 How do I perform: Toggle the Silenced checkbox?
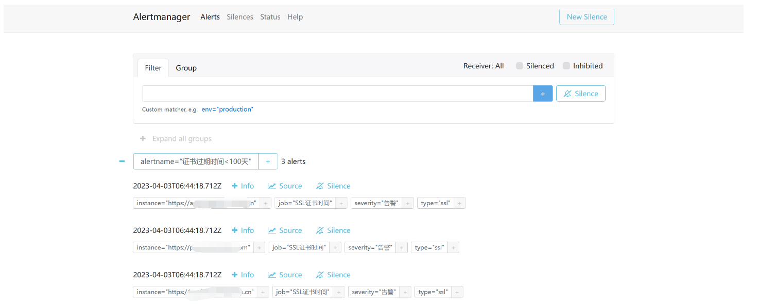click(x=520, y=66)
